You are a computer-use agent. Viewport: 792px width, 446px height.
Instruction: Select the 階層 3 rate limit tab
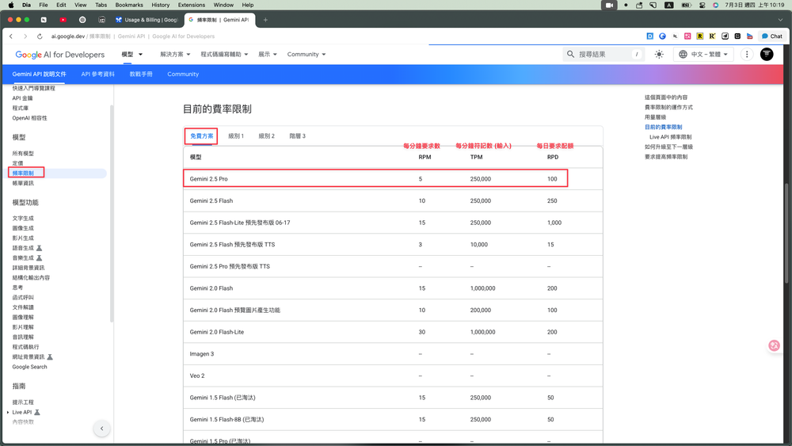297,136
